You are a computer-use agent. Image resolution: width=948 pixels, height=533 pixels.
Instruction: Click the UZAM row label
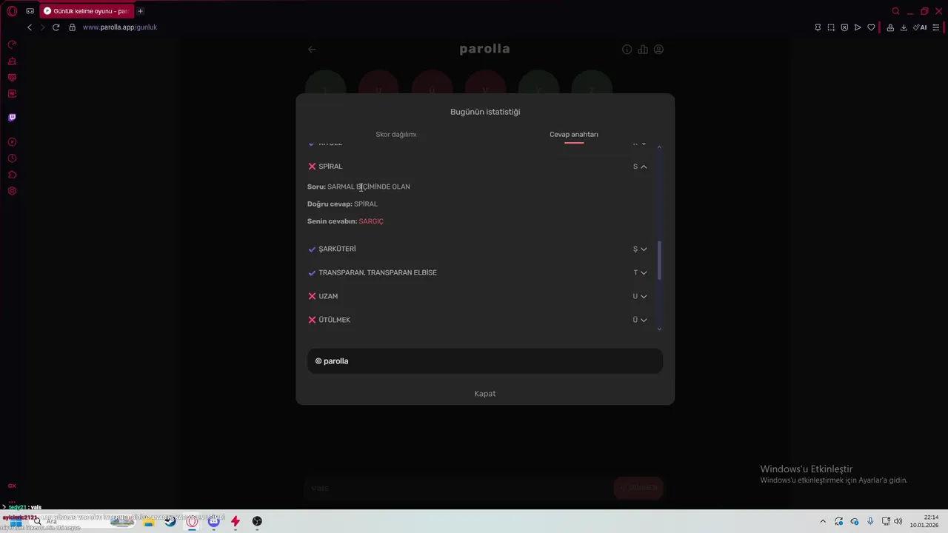coord(328,297)
